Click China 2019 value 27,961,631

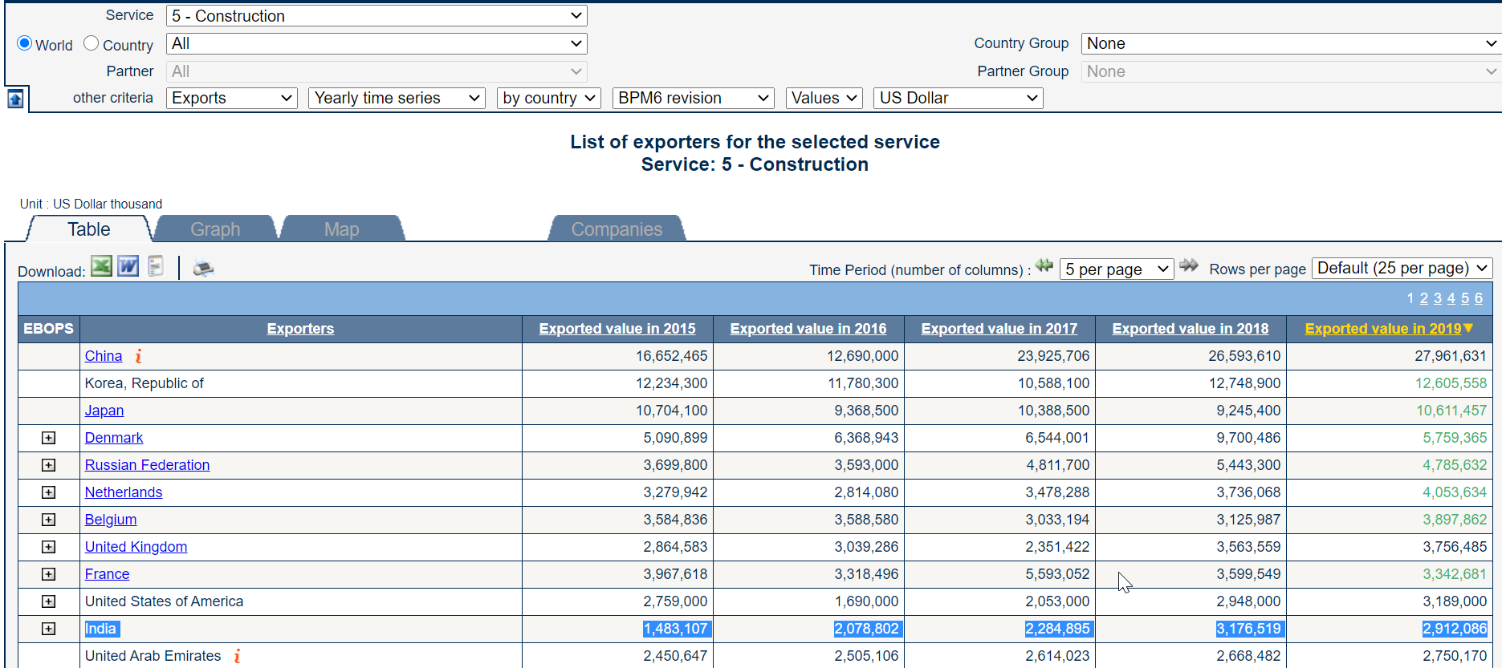tap(1451, 356)
